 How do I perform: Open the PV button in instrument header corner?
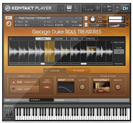point(127,24)
